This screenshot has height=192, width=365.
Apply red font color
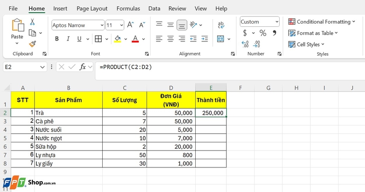click(x=135, y=39)
